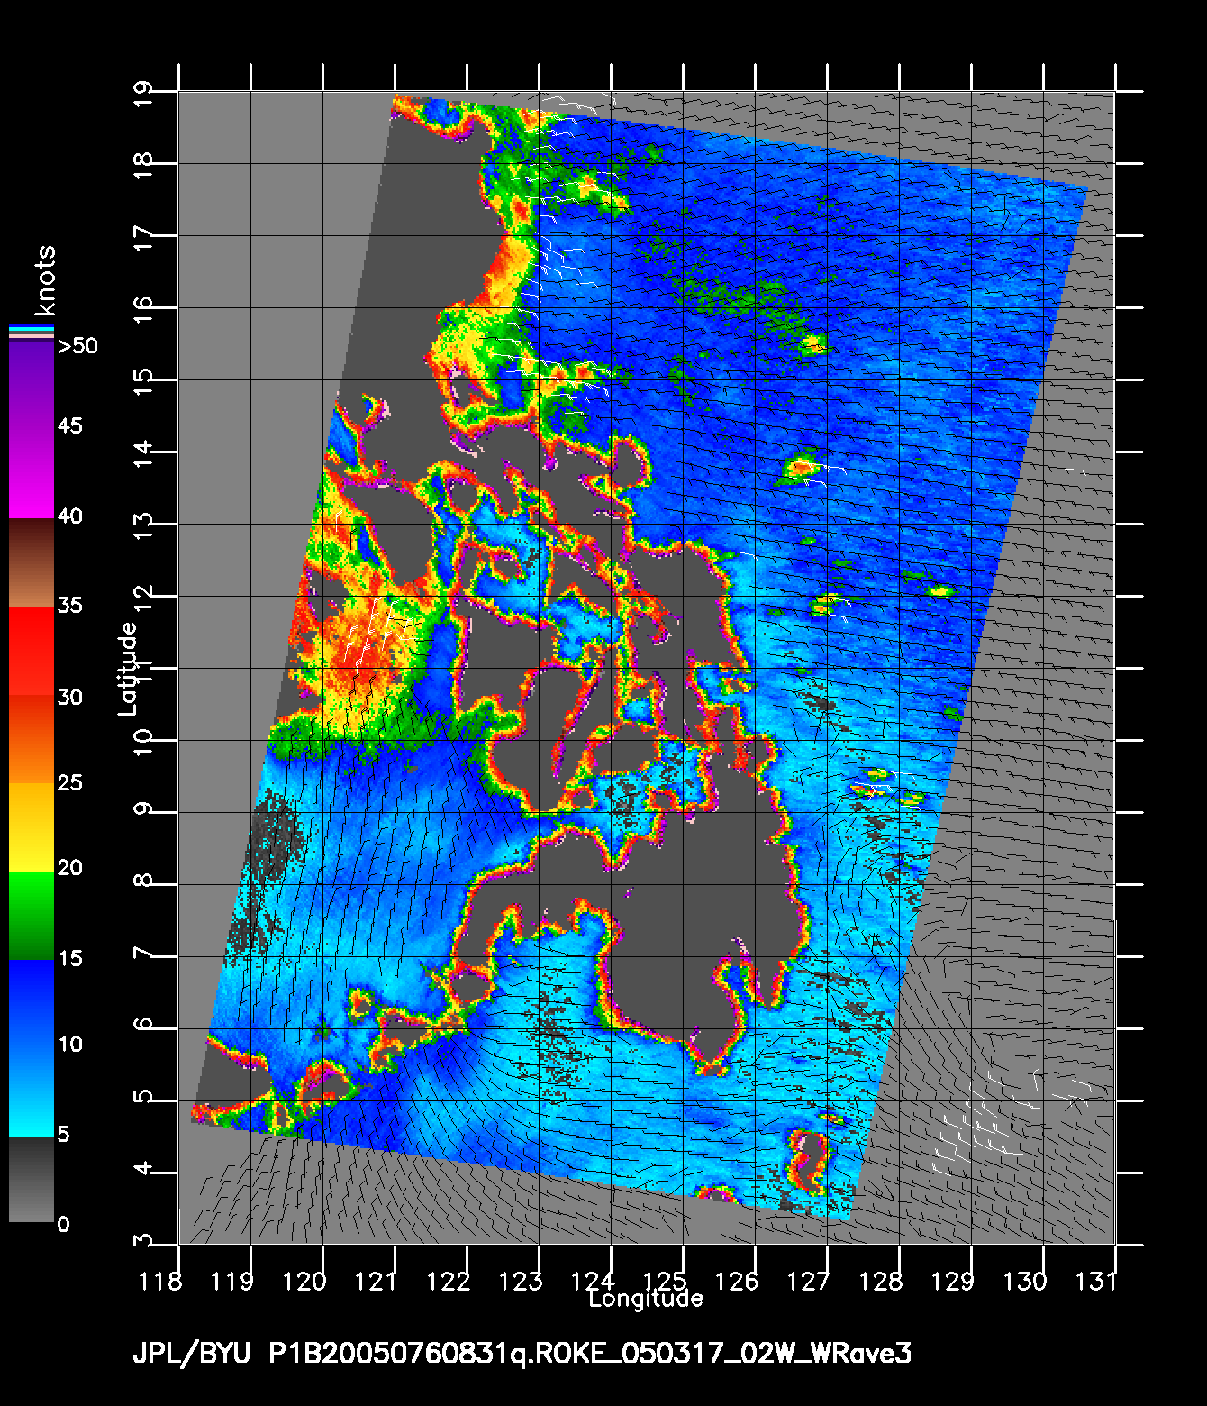Click the '120' longitude tick label
1207x1406 pixels.
[x=304, y=1281]
